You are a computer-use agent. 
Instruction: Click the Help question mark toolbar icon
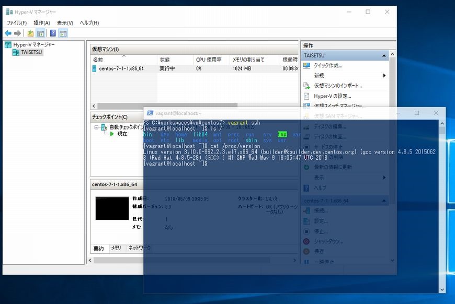click(x=53, y=33)
